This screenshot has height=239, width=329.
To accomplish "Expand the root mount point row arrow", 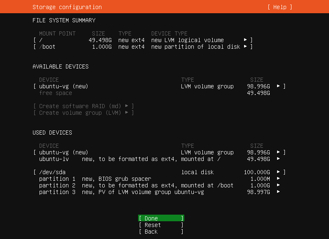I will tap(245, 40).
